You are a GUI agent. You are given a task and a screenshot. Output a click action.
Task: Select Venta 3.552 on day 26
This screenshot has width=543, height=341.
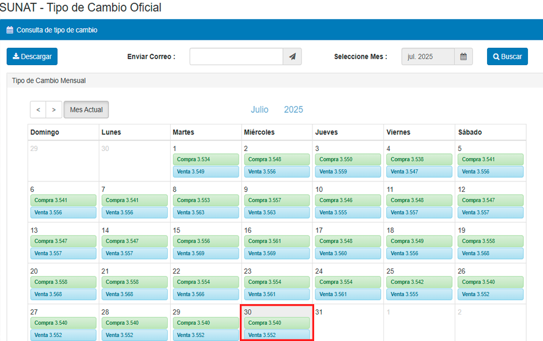pyautogui.click(x=491, y=294)
